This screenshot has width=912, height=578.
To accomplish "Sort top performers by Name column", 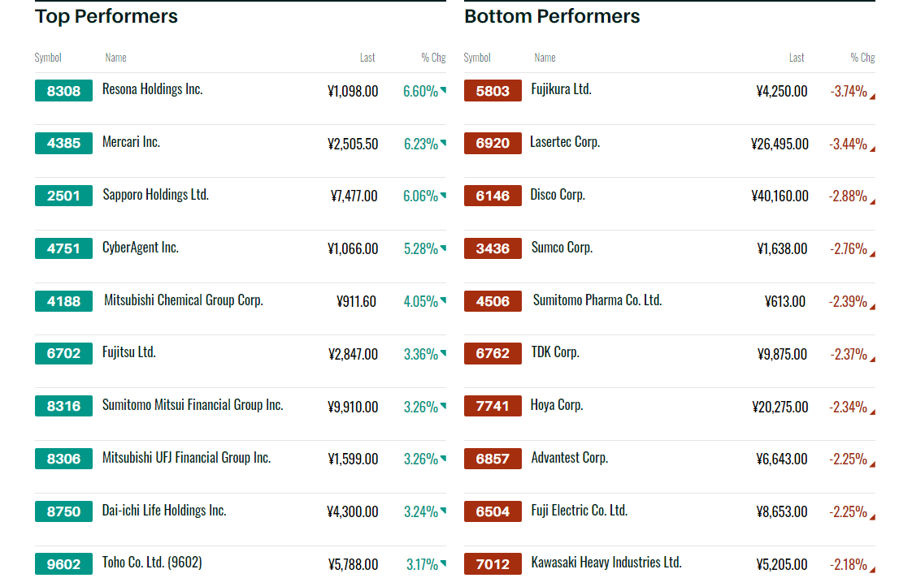I will coord(115,58).
